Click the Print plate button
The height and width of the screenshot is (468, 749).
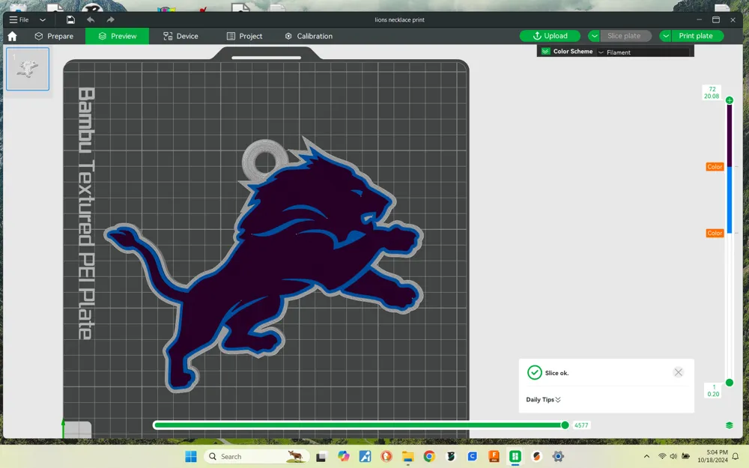pyautogui.click(x=697, y=36)
